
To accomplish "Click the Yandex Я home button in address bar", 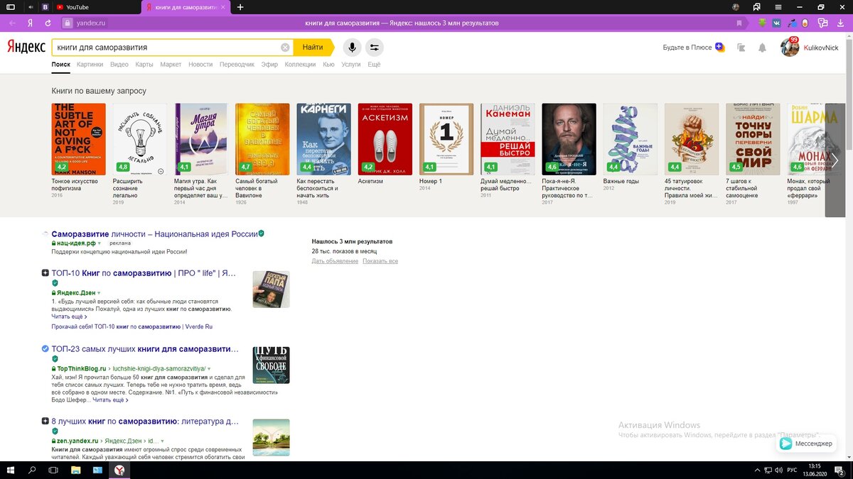I will [x=31, y=23].
